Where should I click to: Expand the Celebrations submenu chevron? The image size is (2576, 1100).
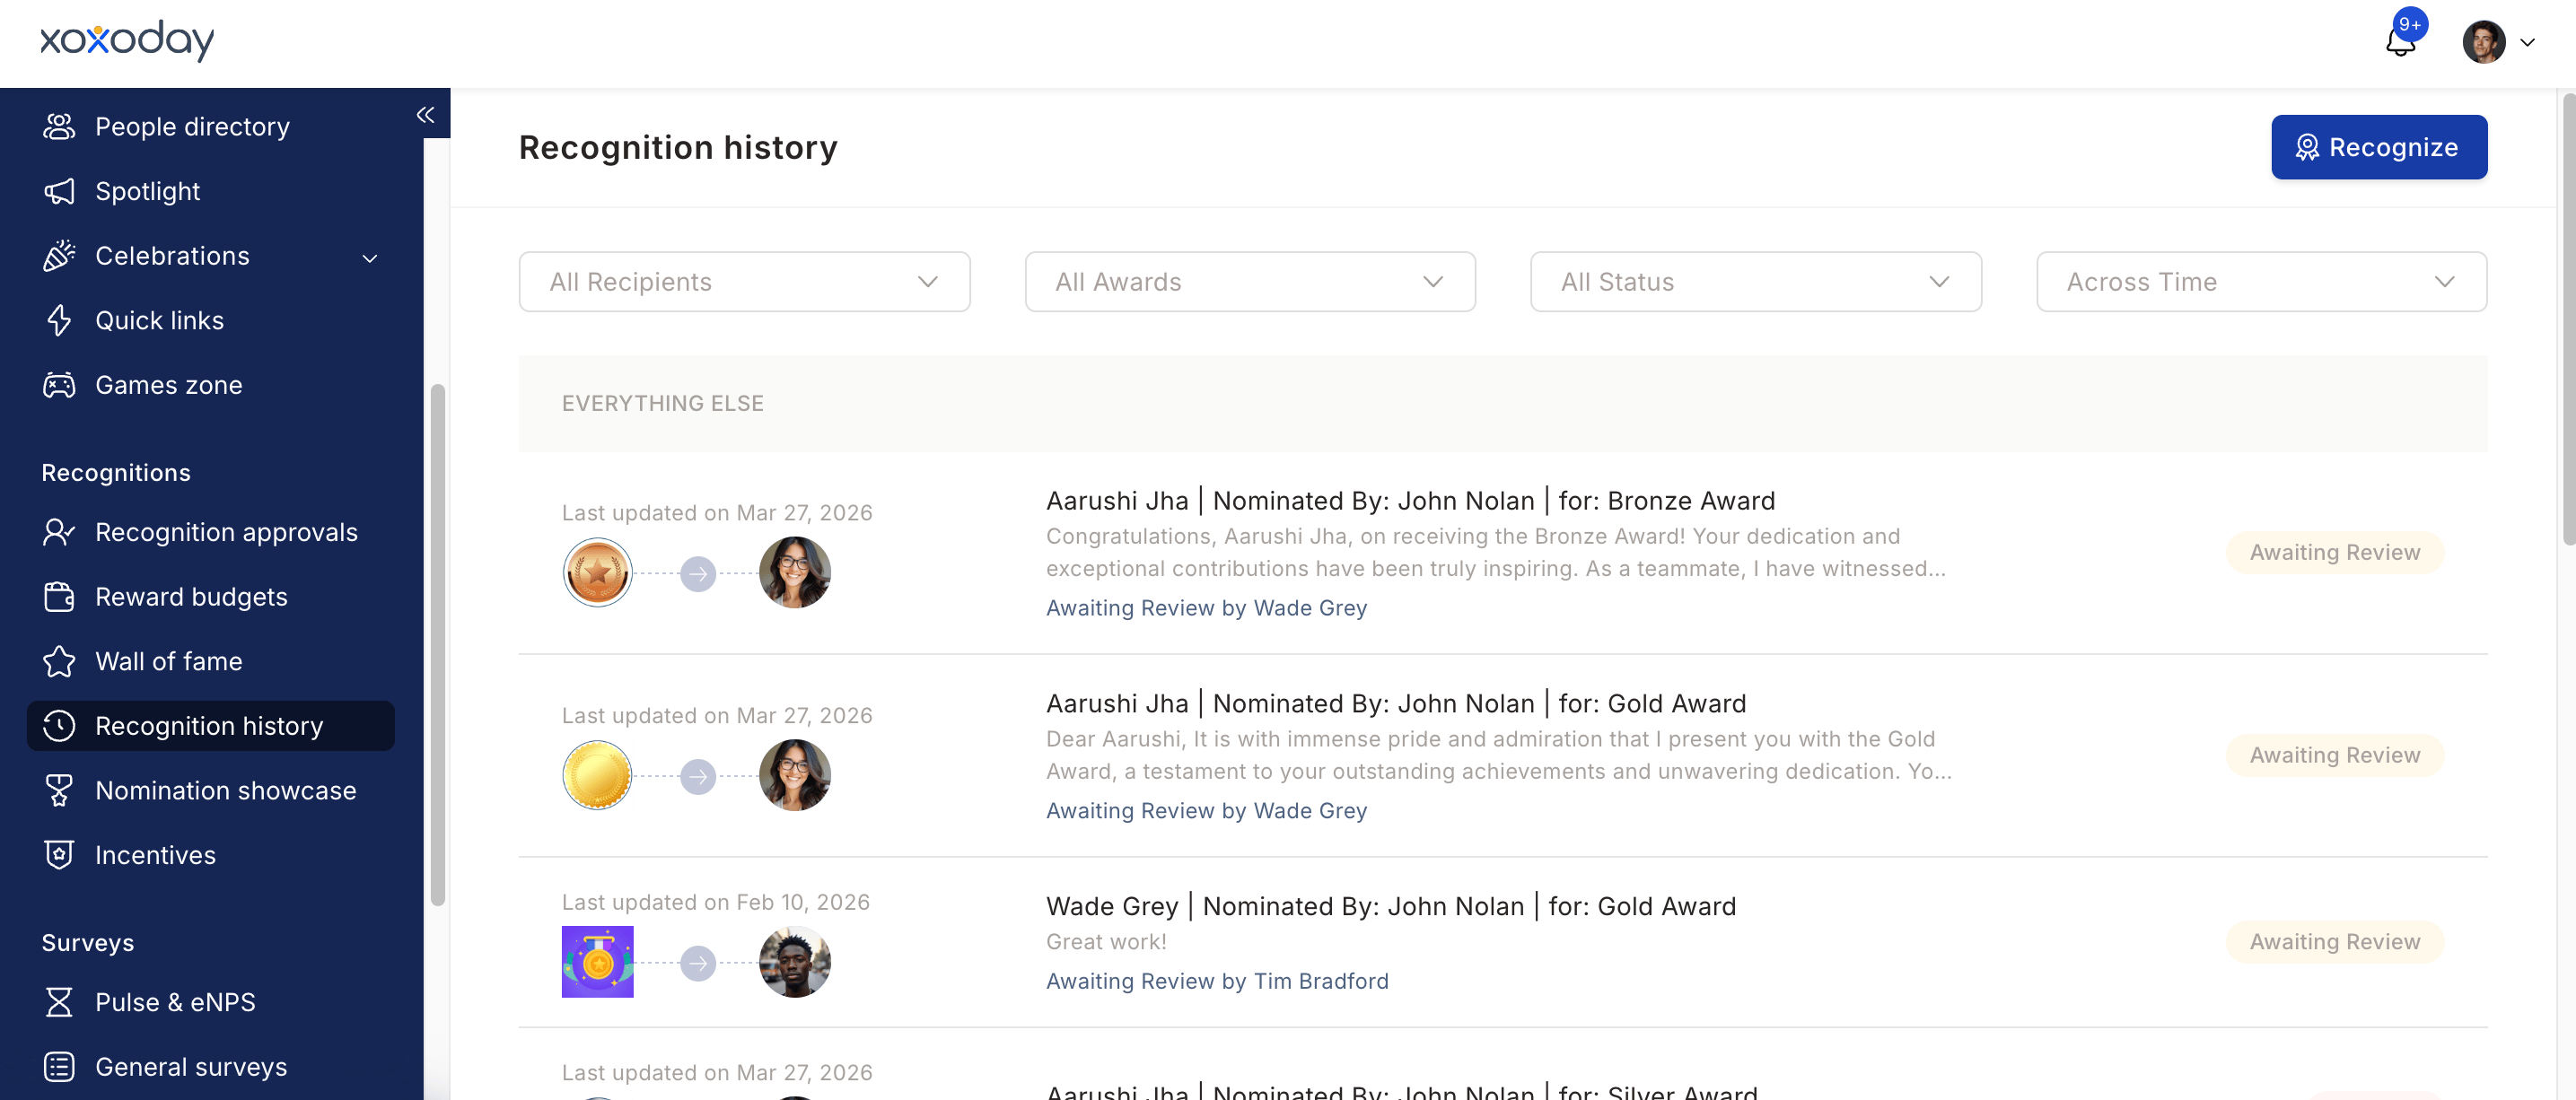(370, 258)
